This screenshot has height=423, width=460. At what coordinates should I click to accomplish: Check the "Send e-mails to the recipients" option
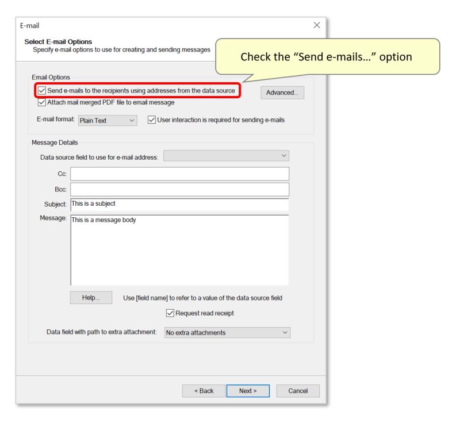[x=41, y=91]
